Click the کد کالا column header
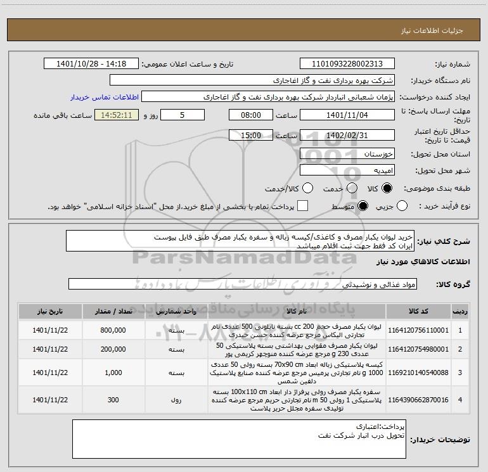The width and height of the screenshot is (488, 472). (418, 312)
